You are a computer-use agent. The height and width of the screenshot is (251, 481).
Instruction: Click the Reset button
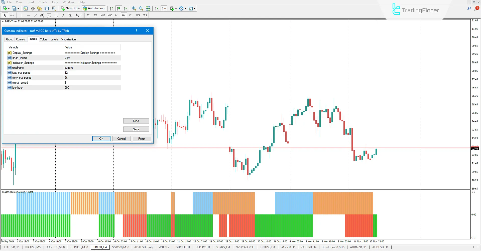pyautogui.click(x=142, y=138)
